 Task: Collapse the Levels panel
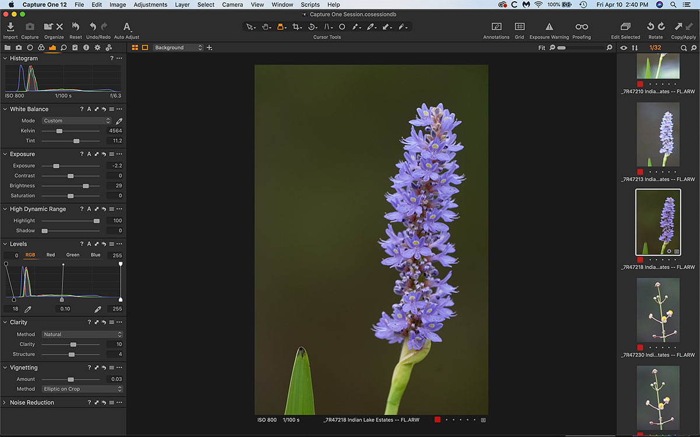pos(5,244)
